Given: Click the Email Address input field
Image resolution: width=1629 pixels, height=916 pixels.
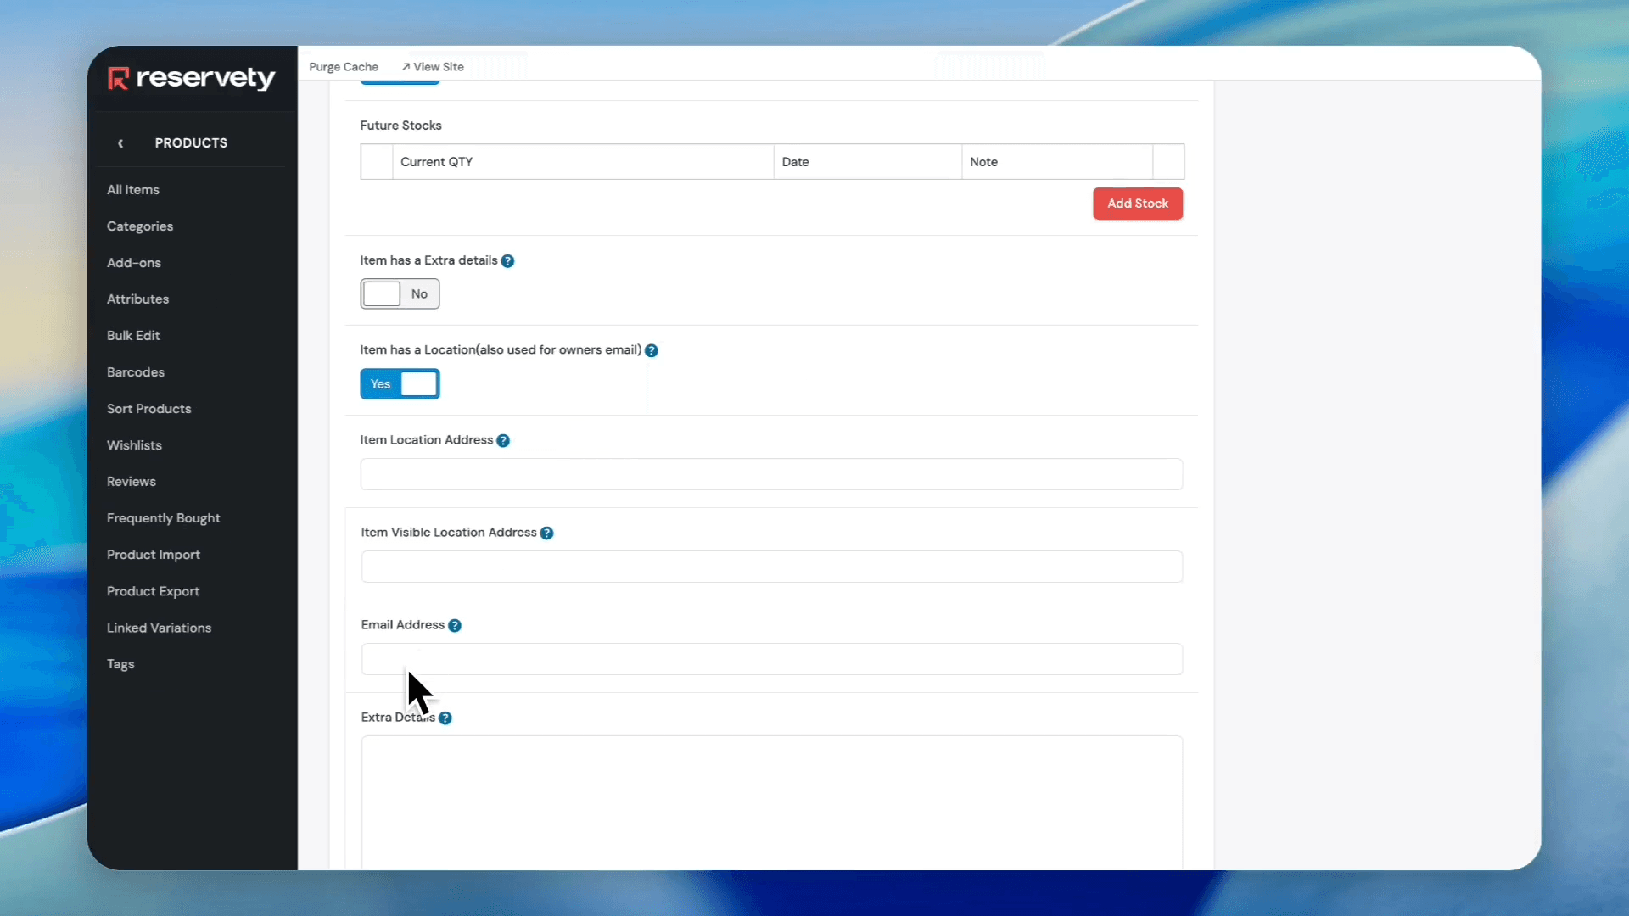Looking at the screenshot, I should coord(771,659).
